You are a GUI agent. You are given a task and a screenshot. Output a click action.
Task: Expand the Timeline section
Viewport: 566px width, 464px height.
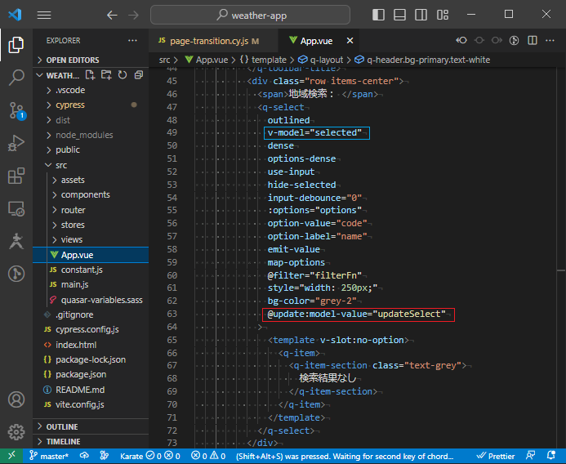click(x=90, y=442)
